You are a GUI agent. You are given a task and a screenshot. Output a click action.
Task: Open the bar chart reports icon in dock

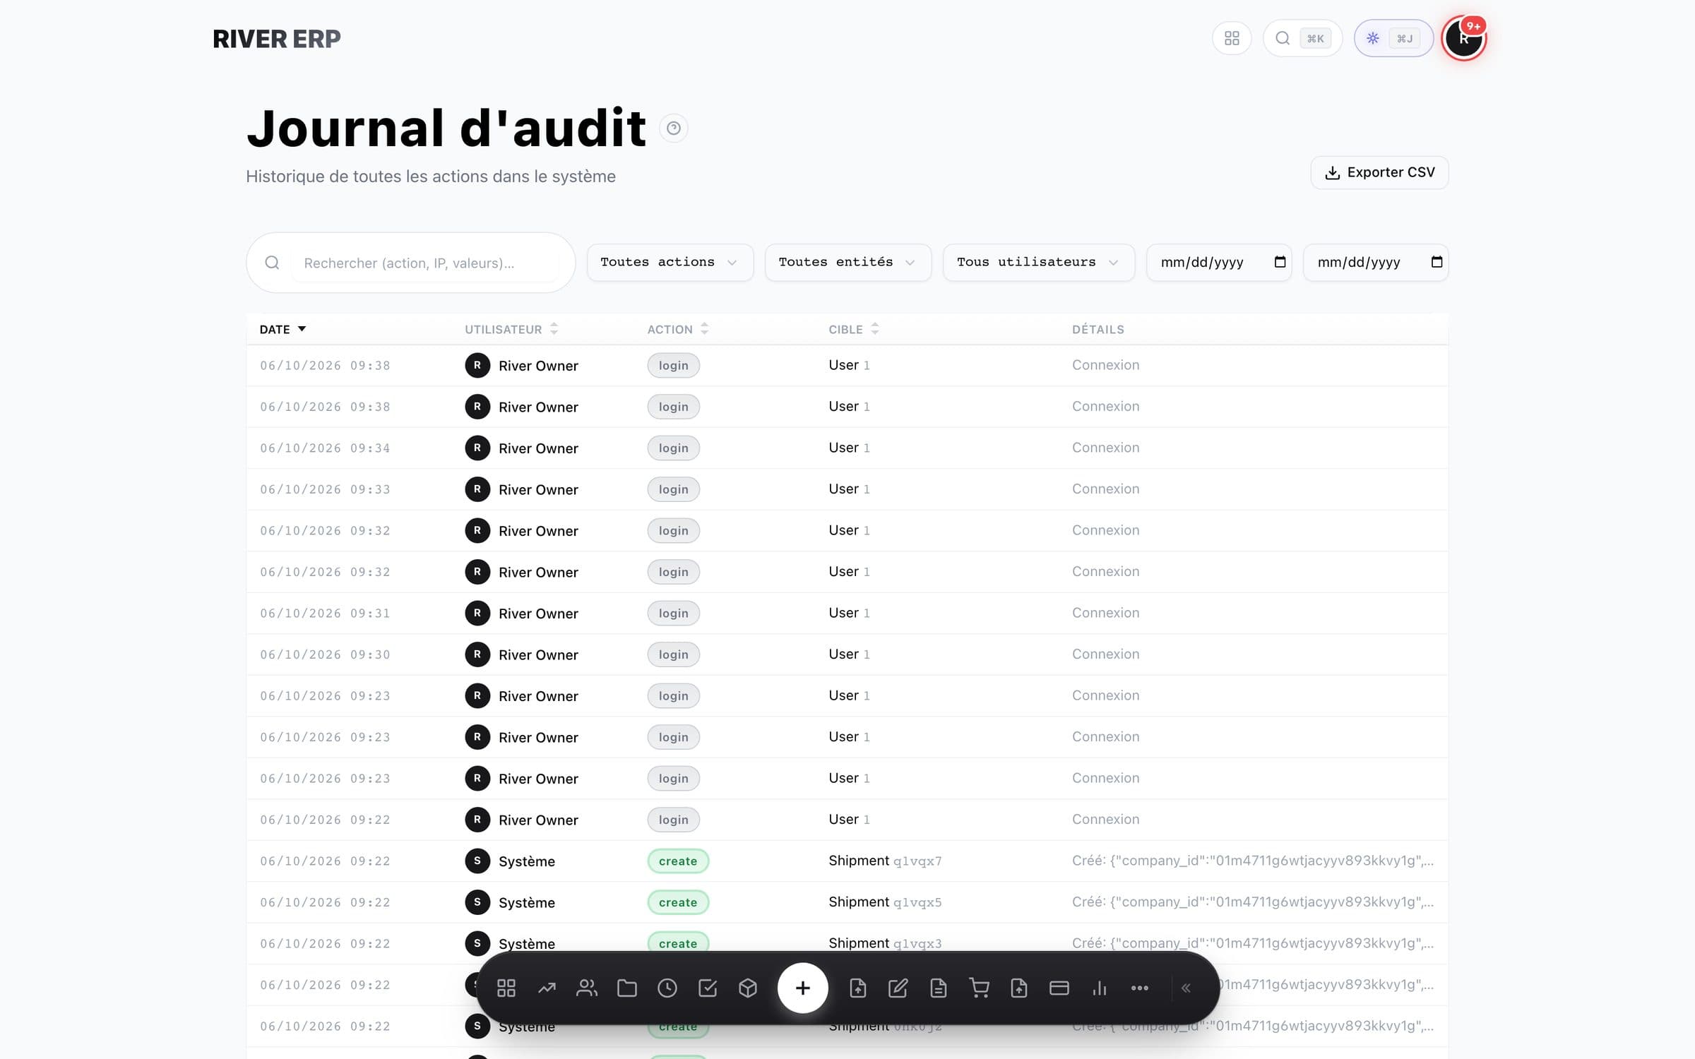[1100, 988]
